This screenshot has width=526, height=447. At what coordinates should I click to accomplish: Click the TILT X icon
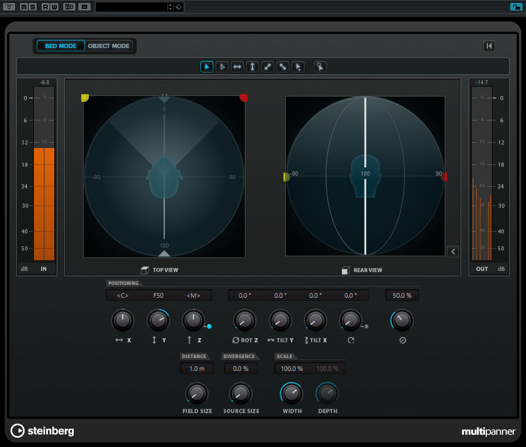coord(306,340)
